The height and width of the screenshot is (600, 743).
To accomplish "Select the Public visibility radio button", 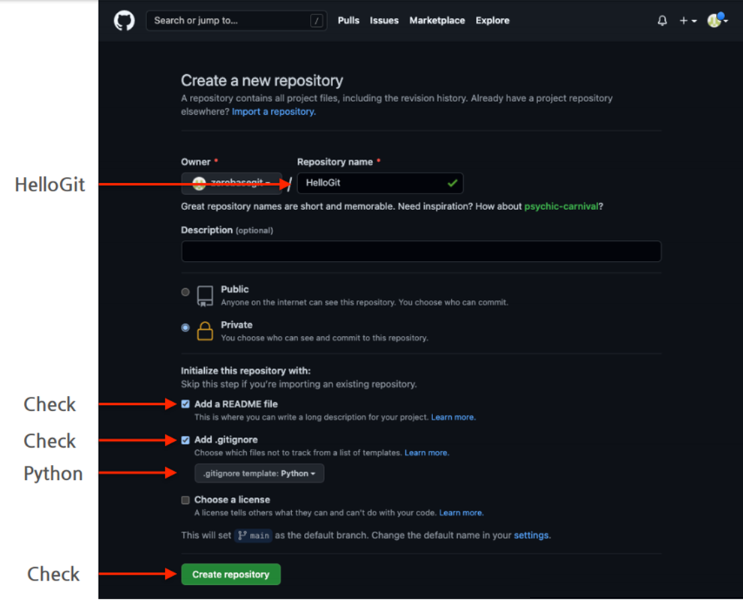I will 185,292.
